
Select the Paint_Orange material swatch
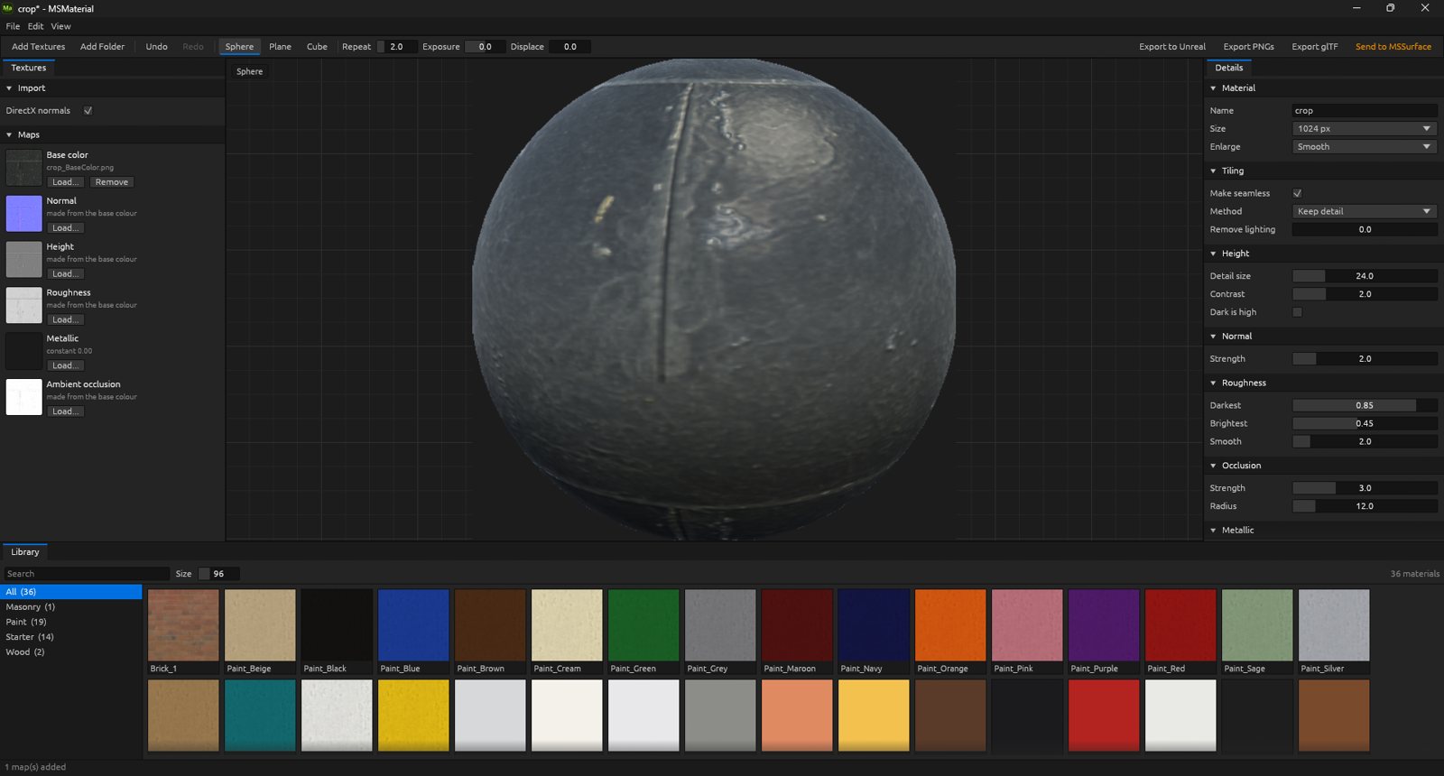pos(950,632)
